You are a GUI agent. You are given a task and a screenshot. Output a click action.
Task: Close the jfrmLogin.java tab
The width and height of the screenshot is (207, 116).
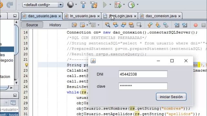coord(135,16)
